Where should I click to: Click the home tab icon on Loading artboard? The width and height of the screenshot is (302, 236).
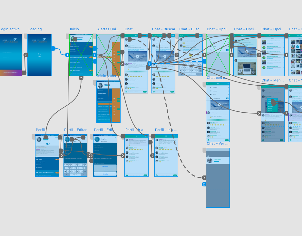pos(26,36)
